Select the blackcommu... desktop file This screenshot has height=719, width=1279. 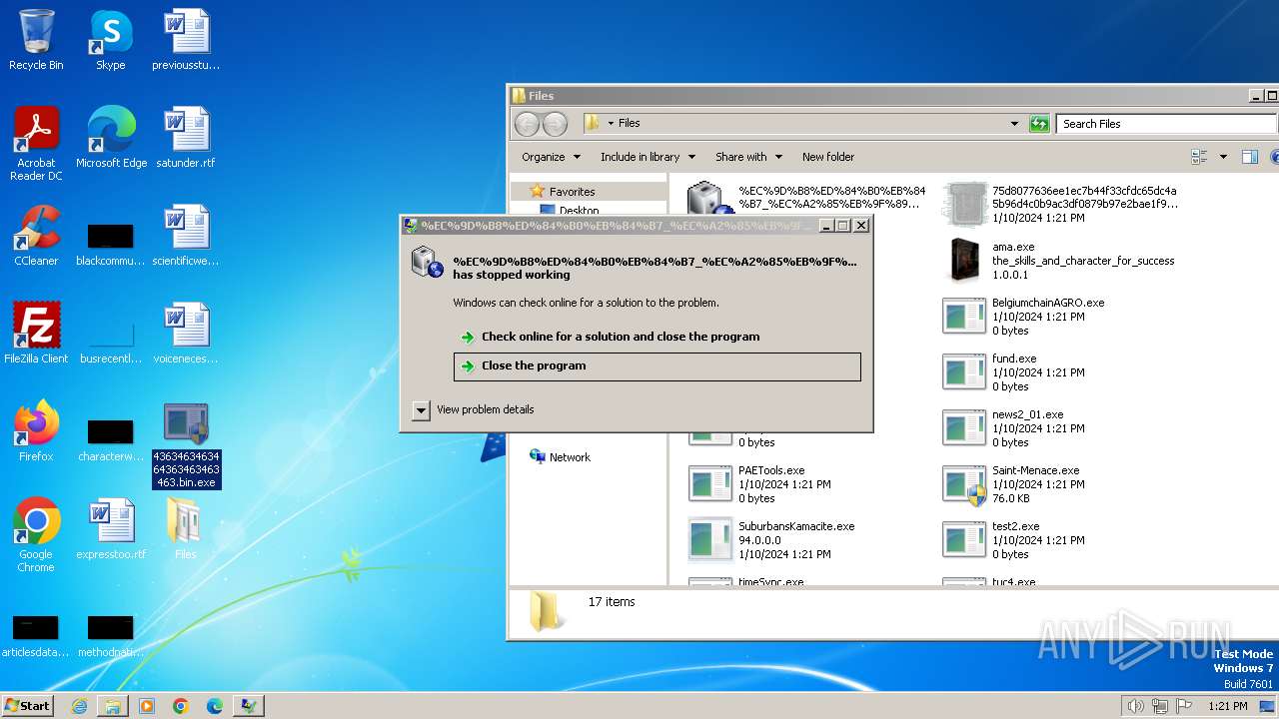pyautogui.click(x=110, y=243)
